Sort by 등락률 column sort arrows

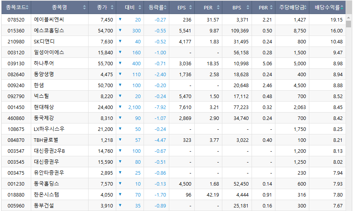(165, 7)
